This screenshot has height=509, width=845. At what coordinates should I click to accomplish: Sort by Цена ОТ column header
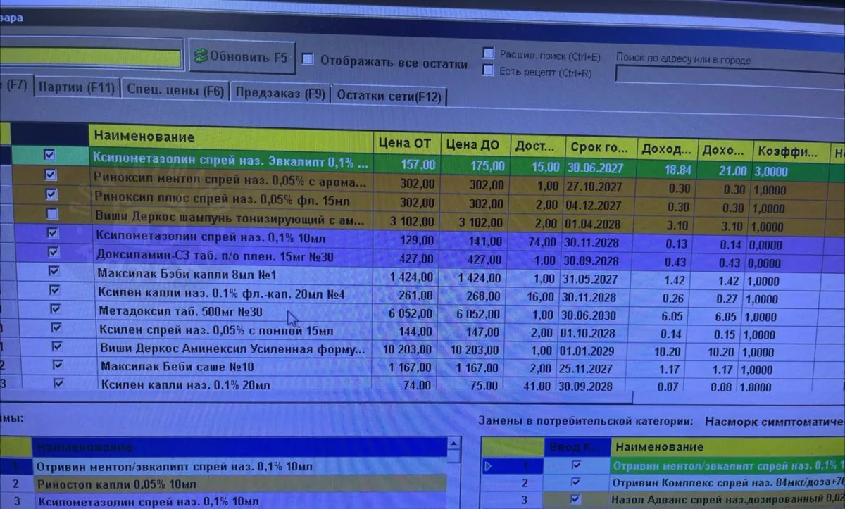tap(406, 142)
